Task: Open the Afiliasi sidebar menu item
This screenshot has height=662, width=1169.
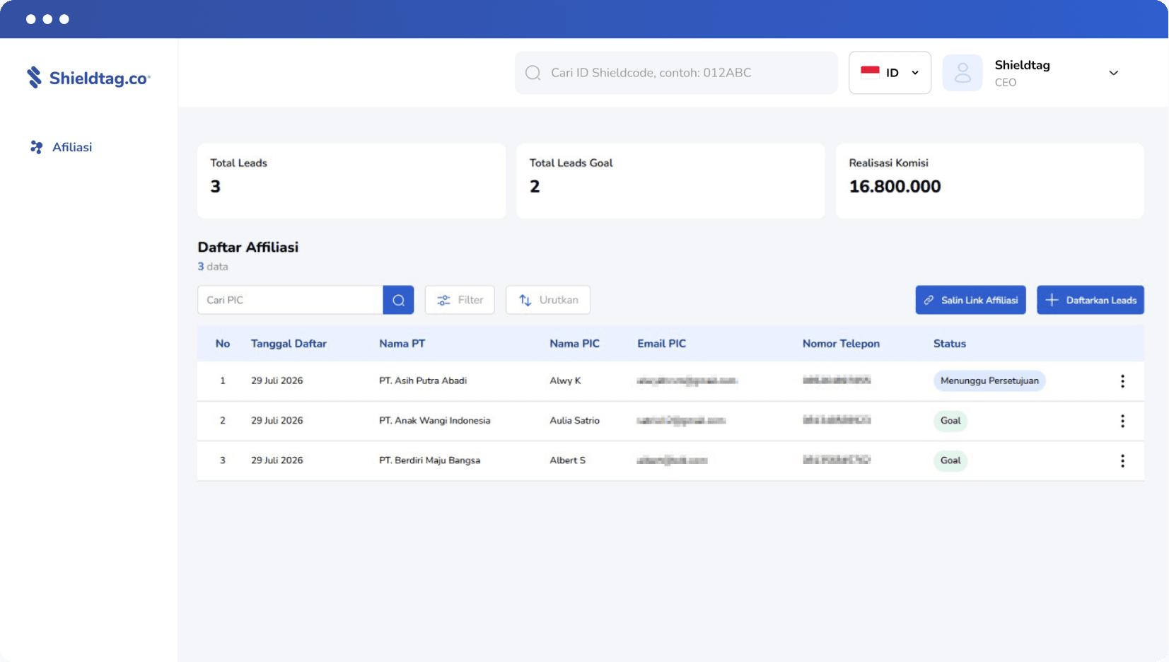Action: point(62,147)
